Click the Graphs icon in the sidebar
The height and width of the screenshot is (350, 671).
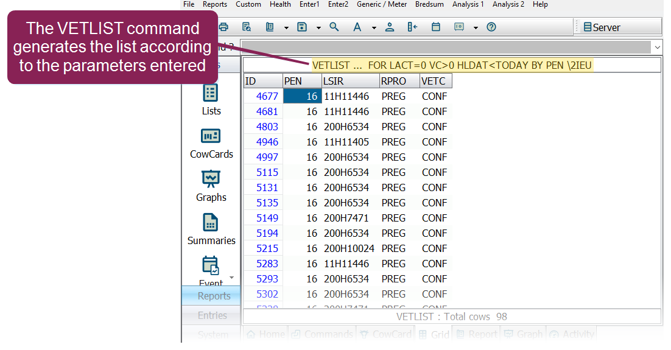[x=211, y=179]
